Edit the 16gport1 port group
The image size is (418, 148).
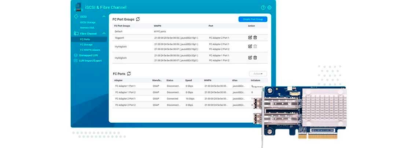(x=250, y=37)
